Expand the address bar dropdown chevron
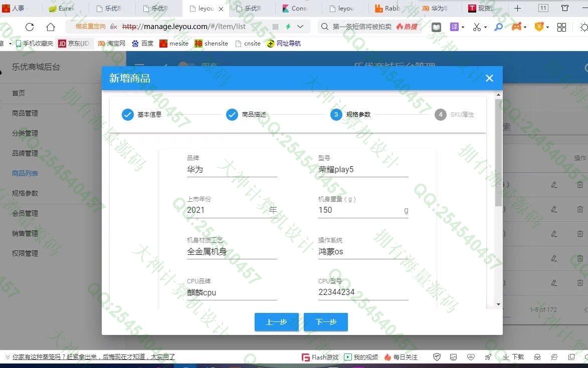 pyautogui.click(x=300, y=27)
